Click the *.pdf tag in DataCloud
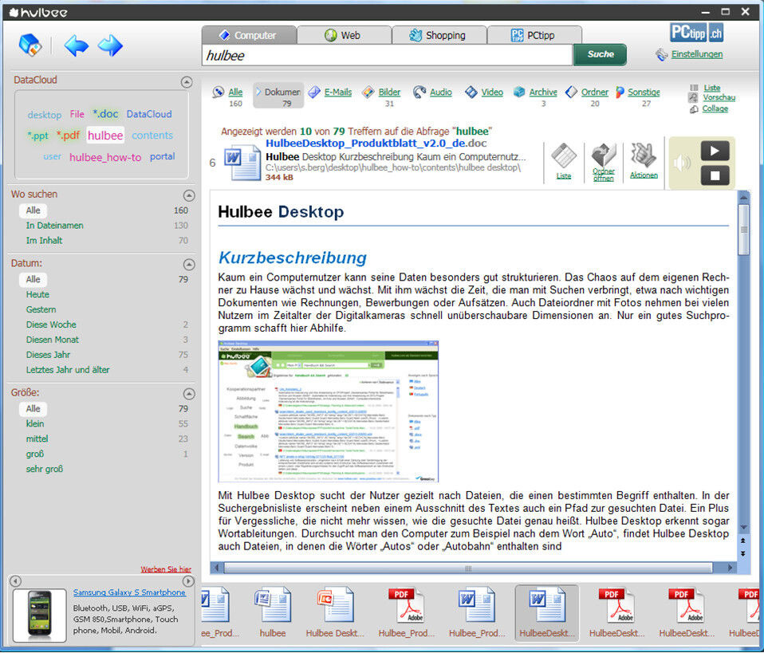This screenshot has width=764, height=653. point(68,135)
